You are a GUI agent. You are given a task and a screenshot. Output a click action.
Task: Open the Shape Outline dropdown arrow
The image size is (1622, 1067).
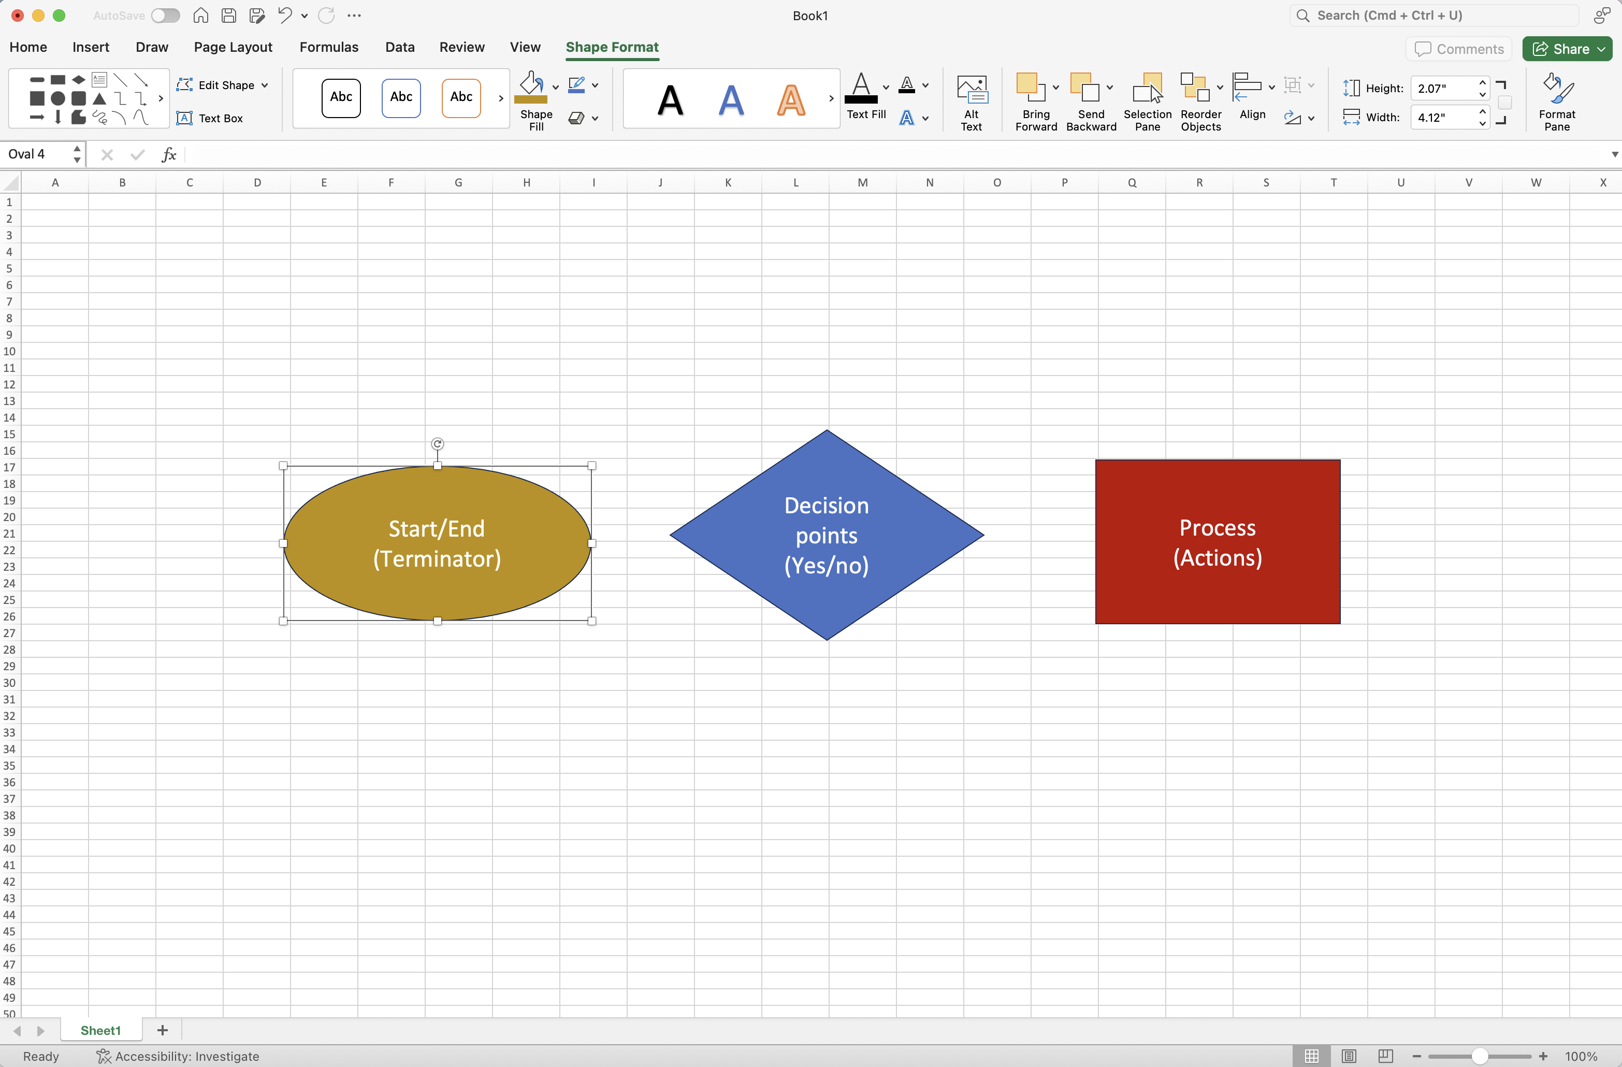point(595,85)
